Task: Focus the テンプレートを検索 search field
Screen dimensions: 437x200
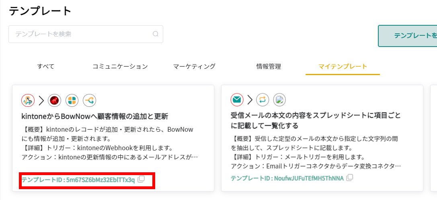Action: tap(80, 34)
